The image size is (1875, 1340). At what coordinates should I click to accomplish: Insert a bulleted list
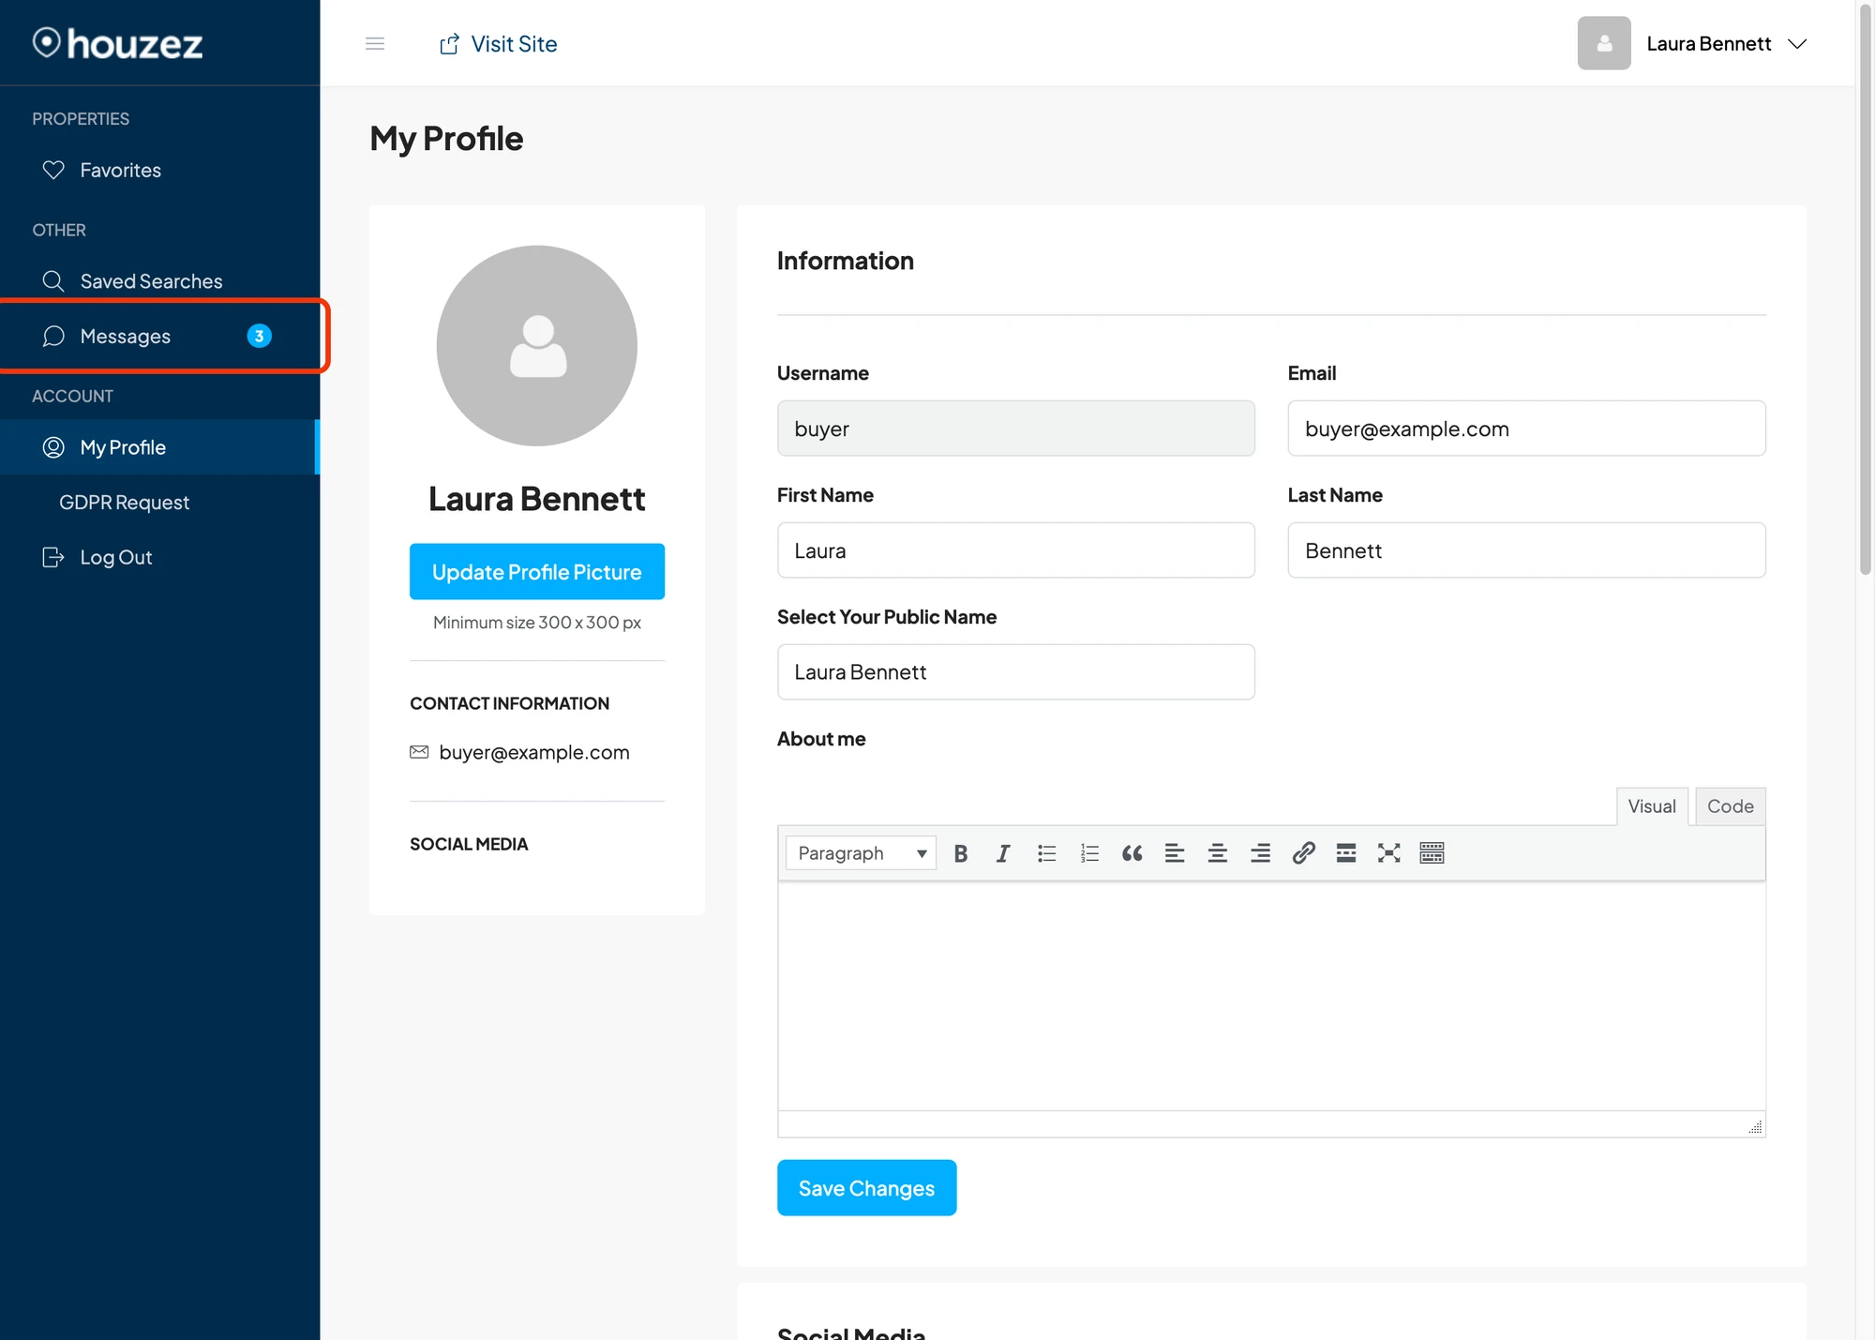pyautogui.click(x=1046, y=853)
